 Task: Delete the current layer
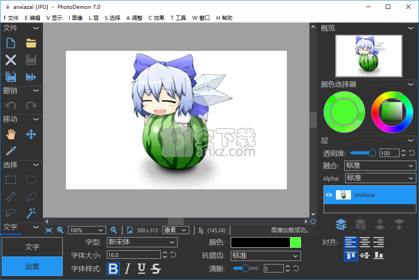pyautogui.click(x=360, y=224)
